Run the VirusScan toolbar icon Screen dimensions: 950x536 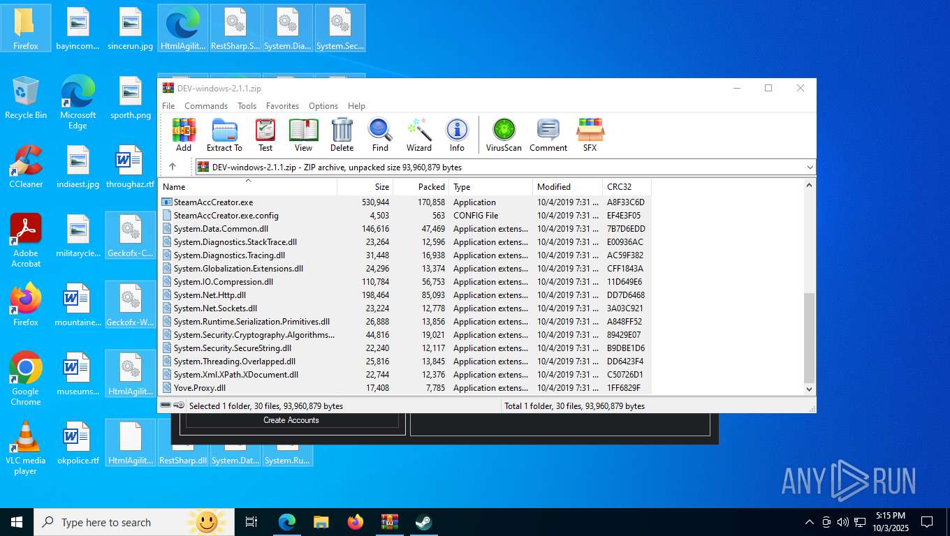point(504,135)
